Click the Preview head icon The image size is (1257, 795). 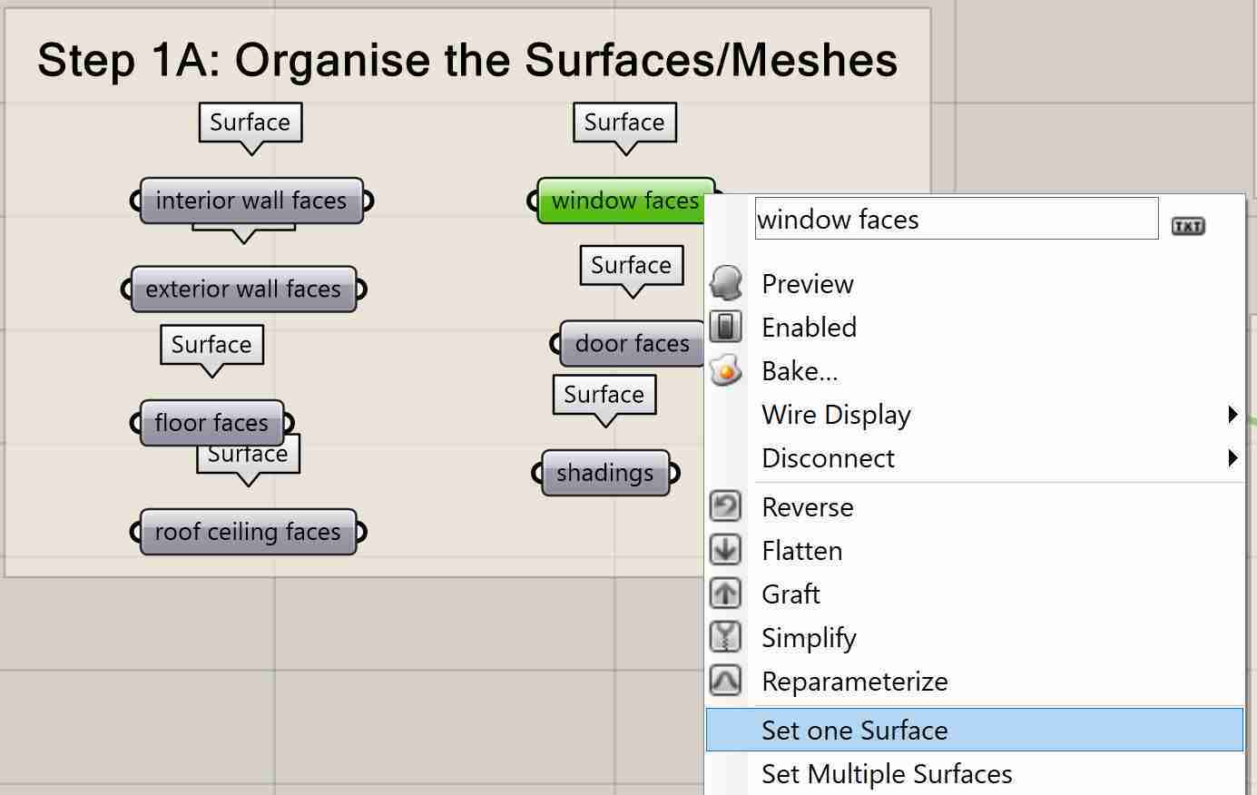point(726,283)
